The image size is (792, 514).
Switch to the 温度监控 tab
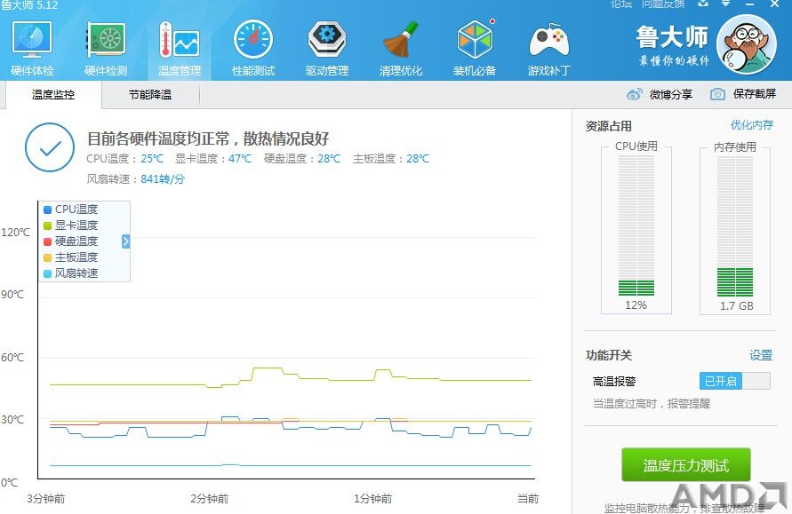53,95
